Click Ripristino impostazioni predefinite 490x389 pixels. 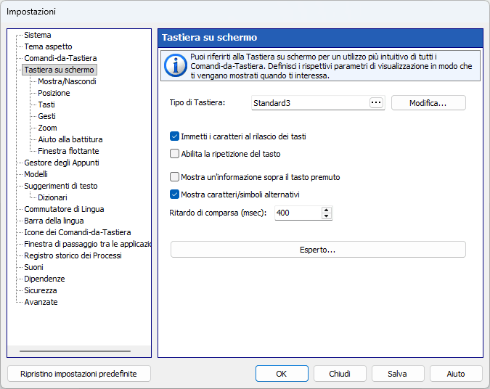pyautogui.click(x=78, y=374)
